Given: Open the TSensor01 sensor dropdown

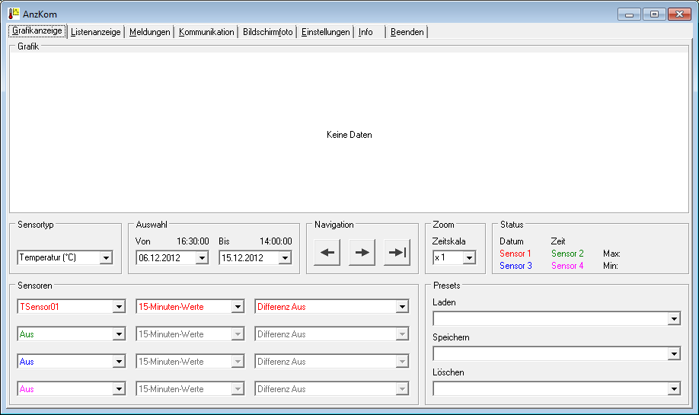Looking at the screenshot, I should coord(119,307).
